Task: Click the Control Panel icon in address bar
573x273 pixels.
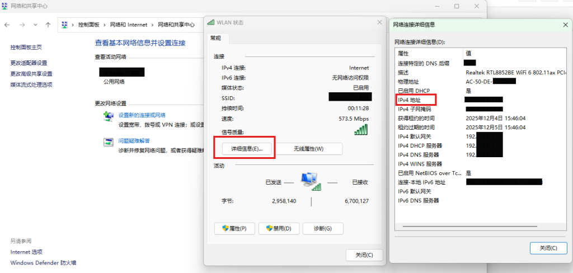Action: point(65,25)
